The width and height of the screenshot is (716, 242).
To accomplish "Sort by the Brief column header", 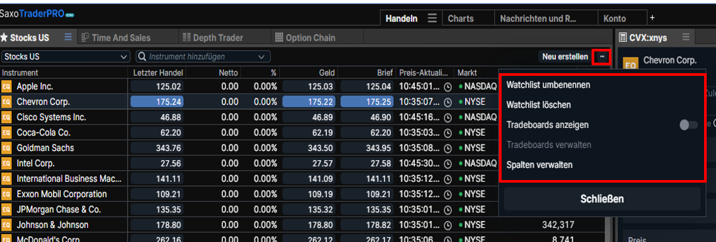I will coord(384,73).
